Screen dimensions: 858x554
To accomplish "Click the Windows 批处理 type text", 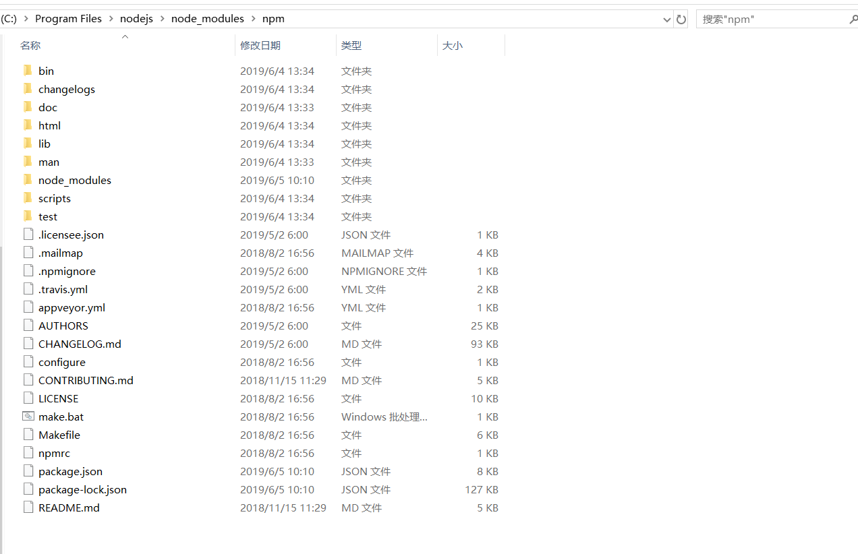I will coord(384,417).
